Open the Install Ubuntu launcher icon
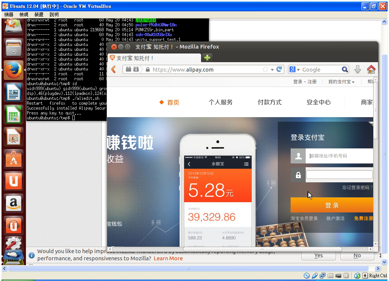This screenshot has width=389, height=281. click(x=14, y=27)
